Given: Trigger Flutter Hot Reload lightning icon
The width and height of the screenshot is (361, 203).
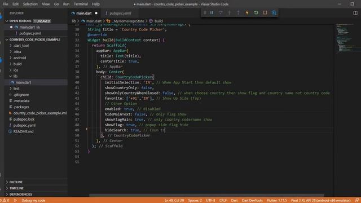Looking at the screenshot, I should pyautogui.click(x=247, y=12).
